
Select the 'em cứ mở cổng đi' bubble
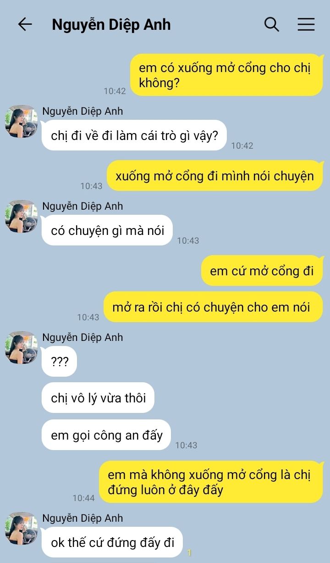[x=262, y=270]
